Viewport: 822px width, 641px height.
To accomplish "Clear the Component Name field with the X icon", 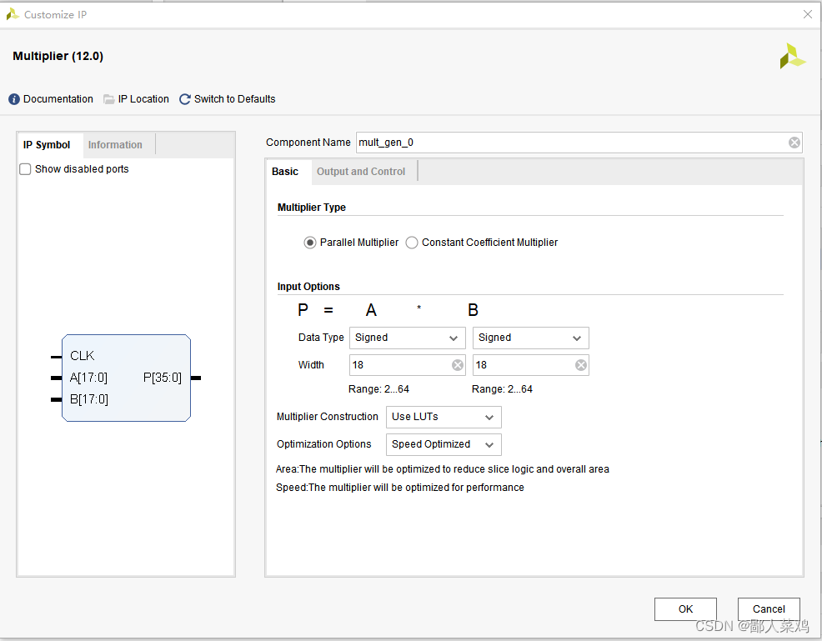I will click(x=794, y=143).
